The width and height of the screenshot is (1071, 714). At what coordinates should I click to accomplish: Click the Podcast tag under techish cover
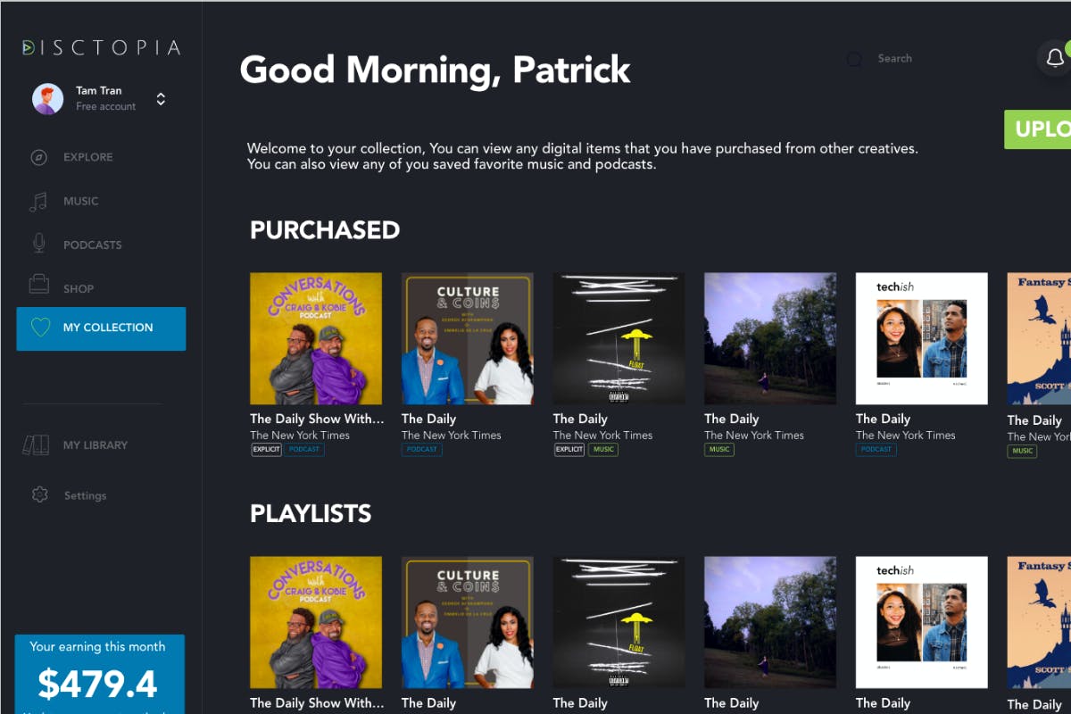click(x=876, y=450)
